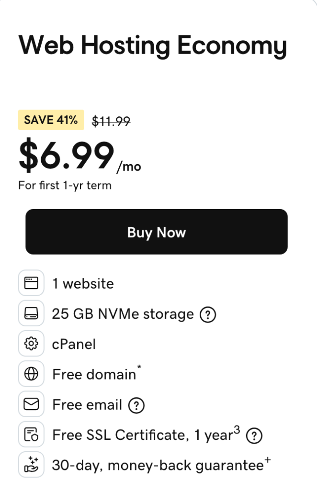The height and width of the screenshot is (490, 317).
Task: Select the SSL Certificate document icon
Action: tap(31, 434)
